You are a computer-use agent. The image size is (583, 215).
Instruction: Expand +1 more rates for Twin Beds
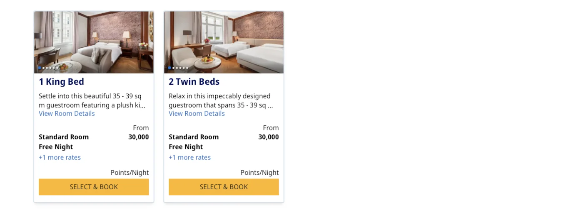189,157
